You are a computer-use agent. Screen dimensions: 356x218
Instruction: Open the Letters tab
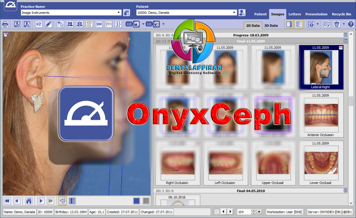(x=295, y=14)
